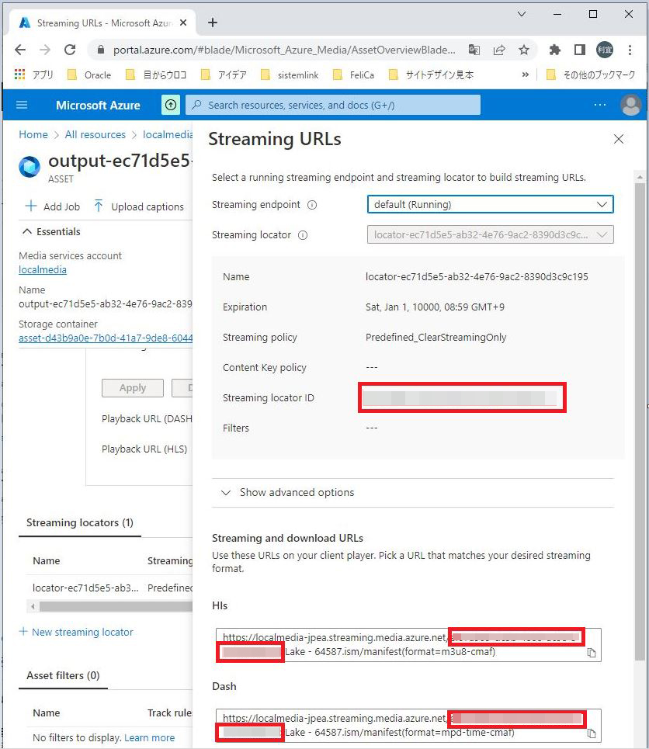Go to All resources breadcrumb
The image size is (649, 749).
[95, 135]
